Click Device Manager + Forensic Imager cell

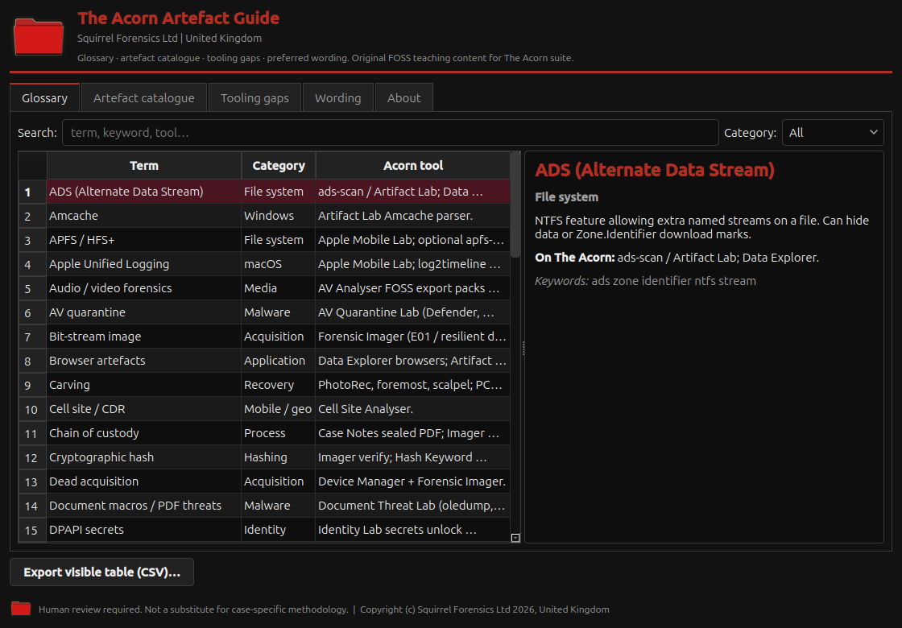click(412, 481)
